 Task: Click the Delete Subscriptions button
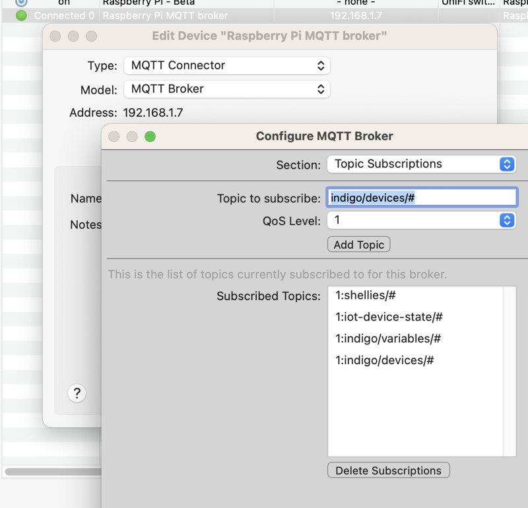[388, 470]
